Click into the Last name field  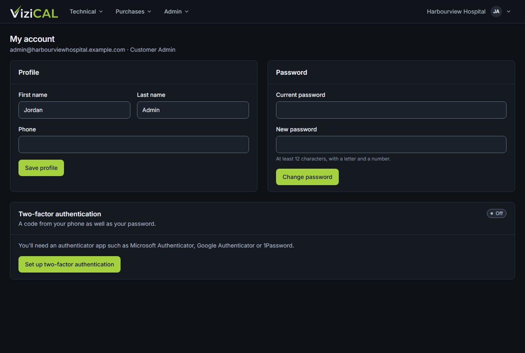(193, 110)
